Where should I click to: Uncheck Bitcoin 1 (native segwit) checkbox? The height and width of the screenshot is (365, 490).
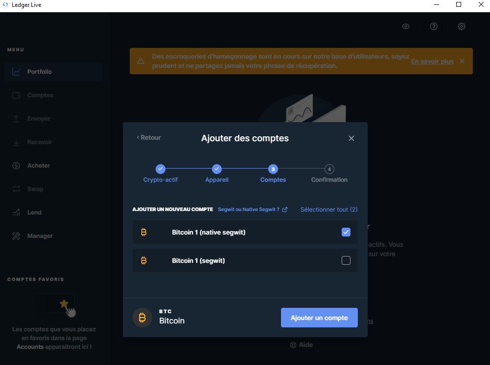[346, 232]
